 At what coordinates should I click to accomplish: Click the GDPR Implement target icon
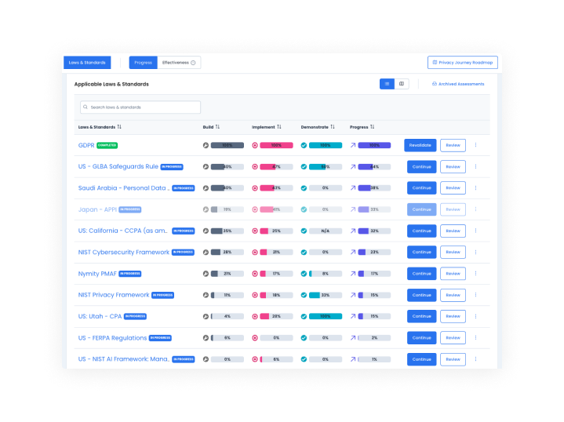(255, 145)
